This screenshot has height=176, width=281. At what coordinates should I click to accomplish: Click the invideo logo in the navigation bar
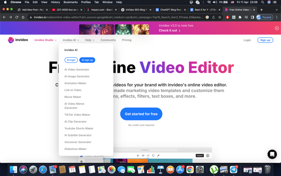pos(18,40)
